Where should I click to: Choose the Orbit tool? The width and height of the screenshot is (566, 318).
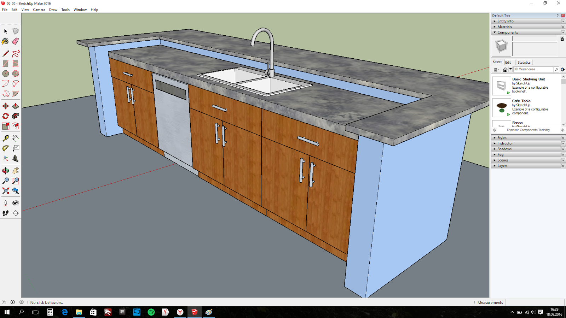coord(6,171)
